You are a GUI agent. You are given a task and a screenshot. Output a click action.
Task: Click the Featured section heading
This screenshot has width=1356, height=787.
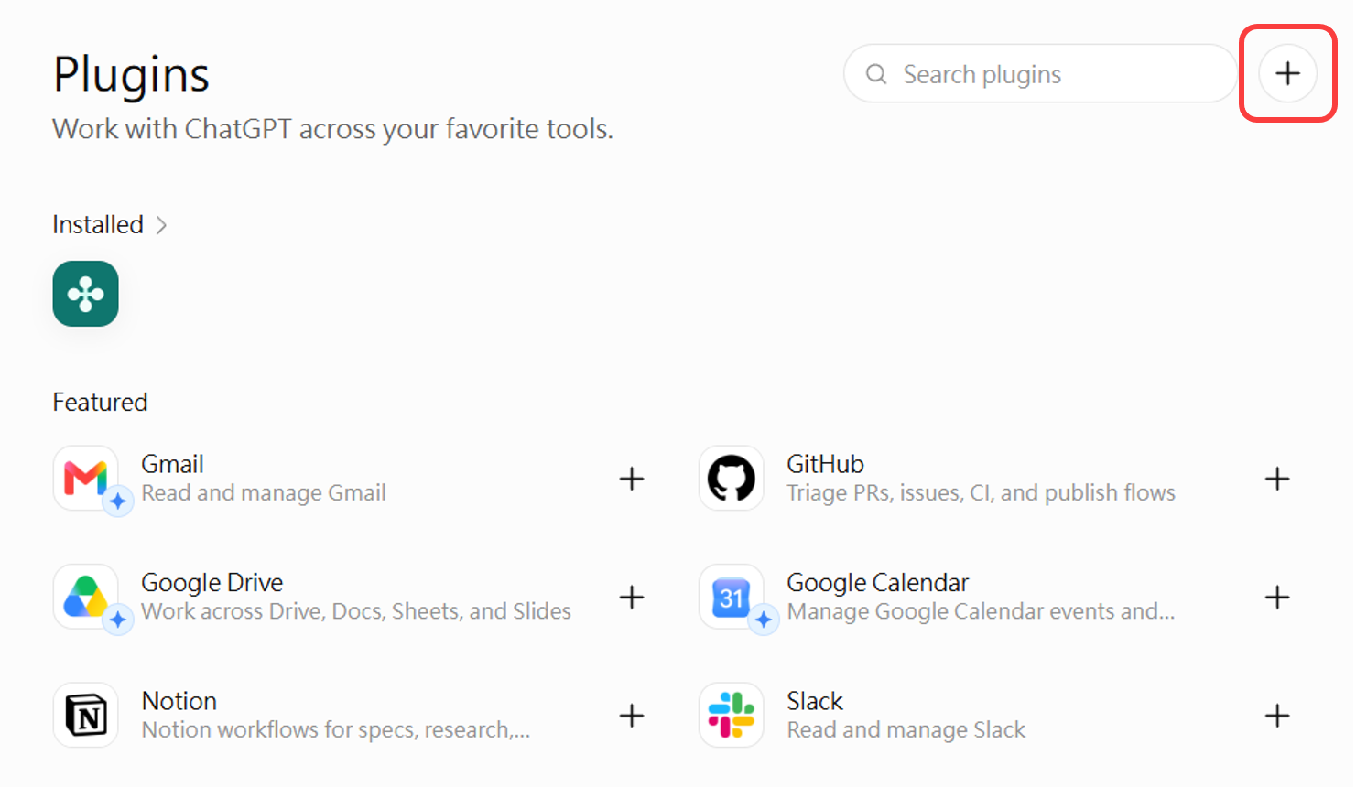point(100,403)
